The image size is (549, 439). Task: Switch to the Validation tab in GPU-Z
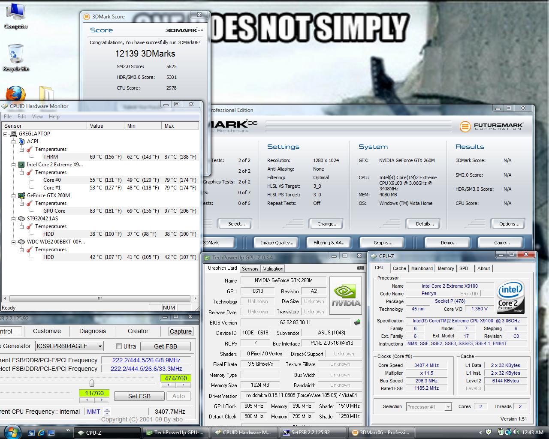[x=273, y=269]
